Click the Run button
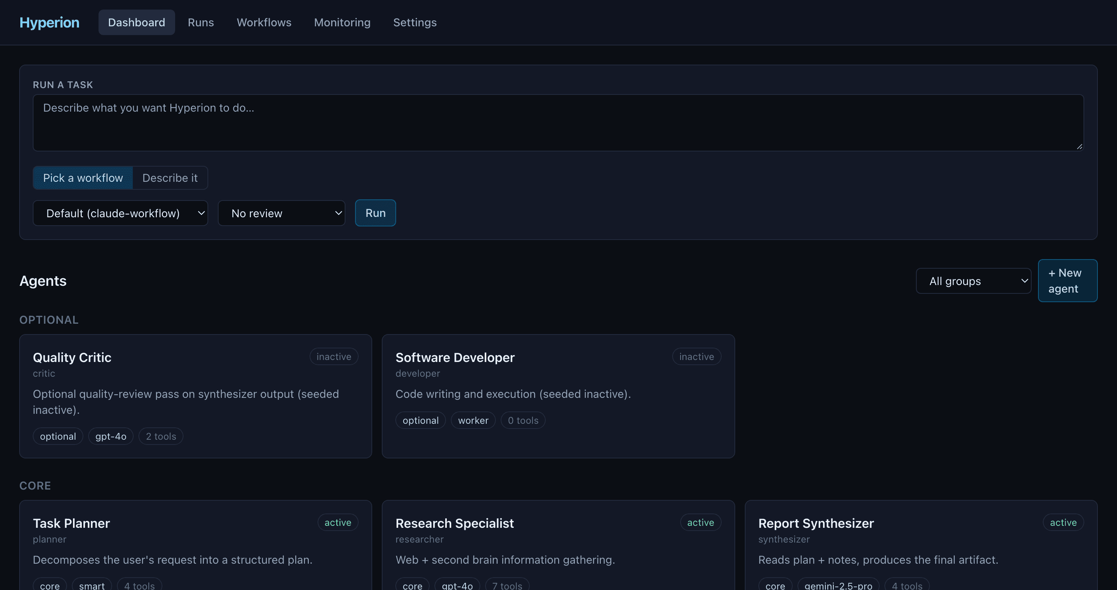This screenshot has height=590, width=1117. pyautogui.click(x=375, y=213)
